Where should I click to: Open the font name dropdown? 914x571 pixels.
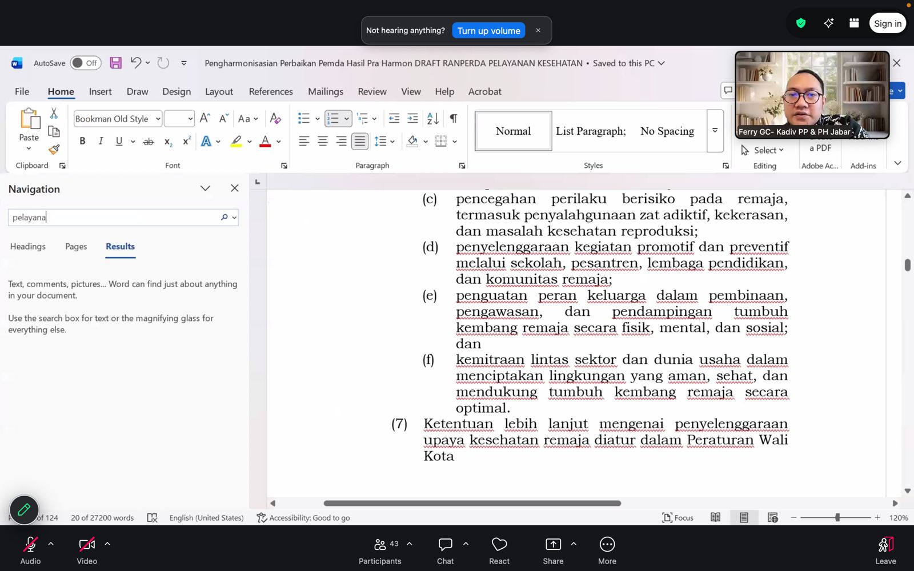[x=158, y=119]
